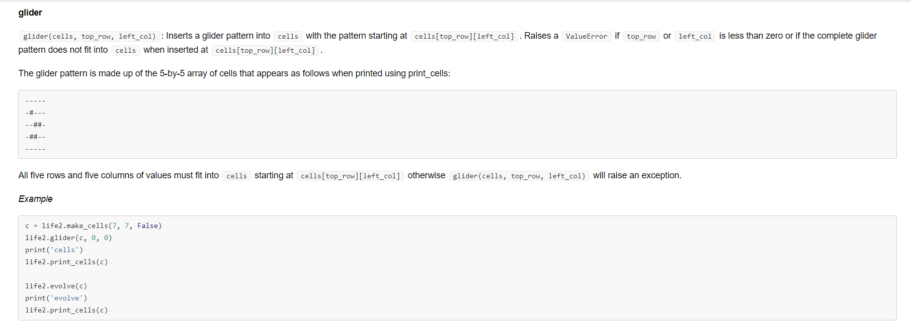Click the print('evolve') code line

point(56,298)
